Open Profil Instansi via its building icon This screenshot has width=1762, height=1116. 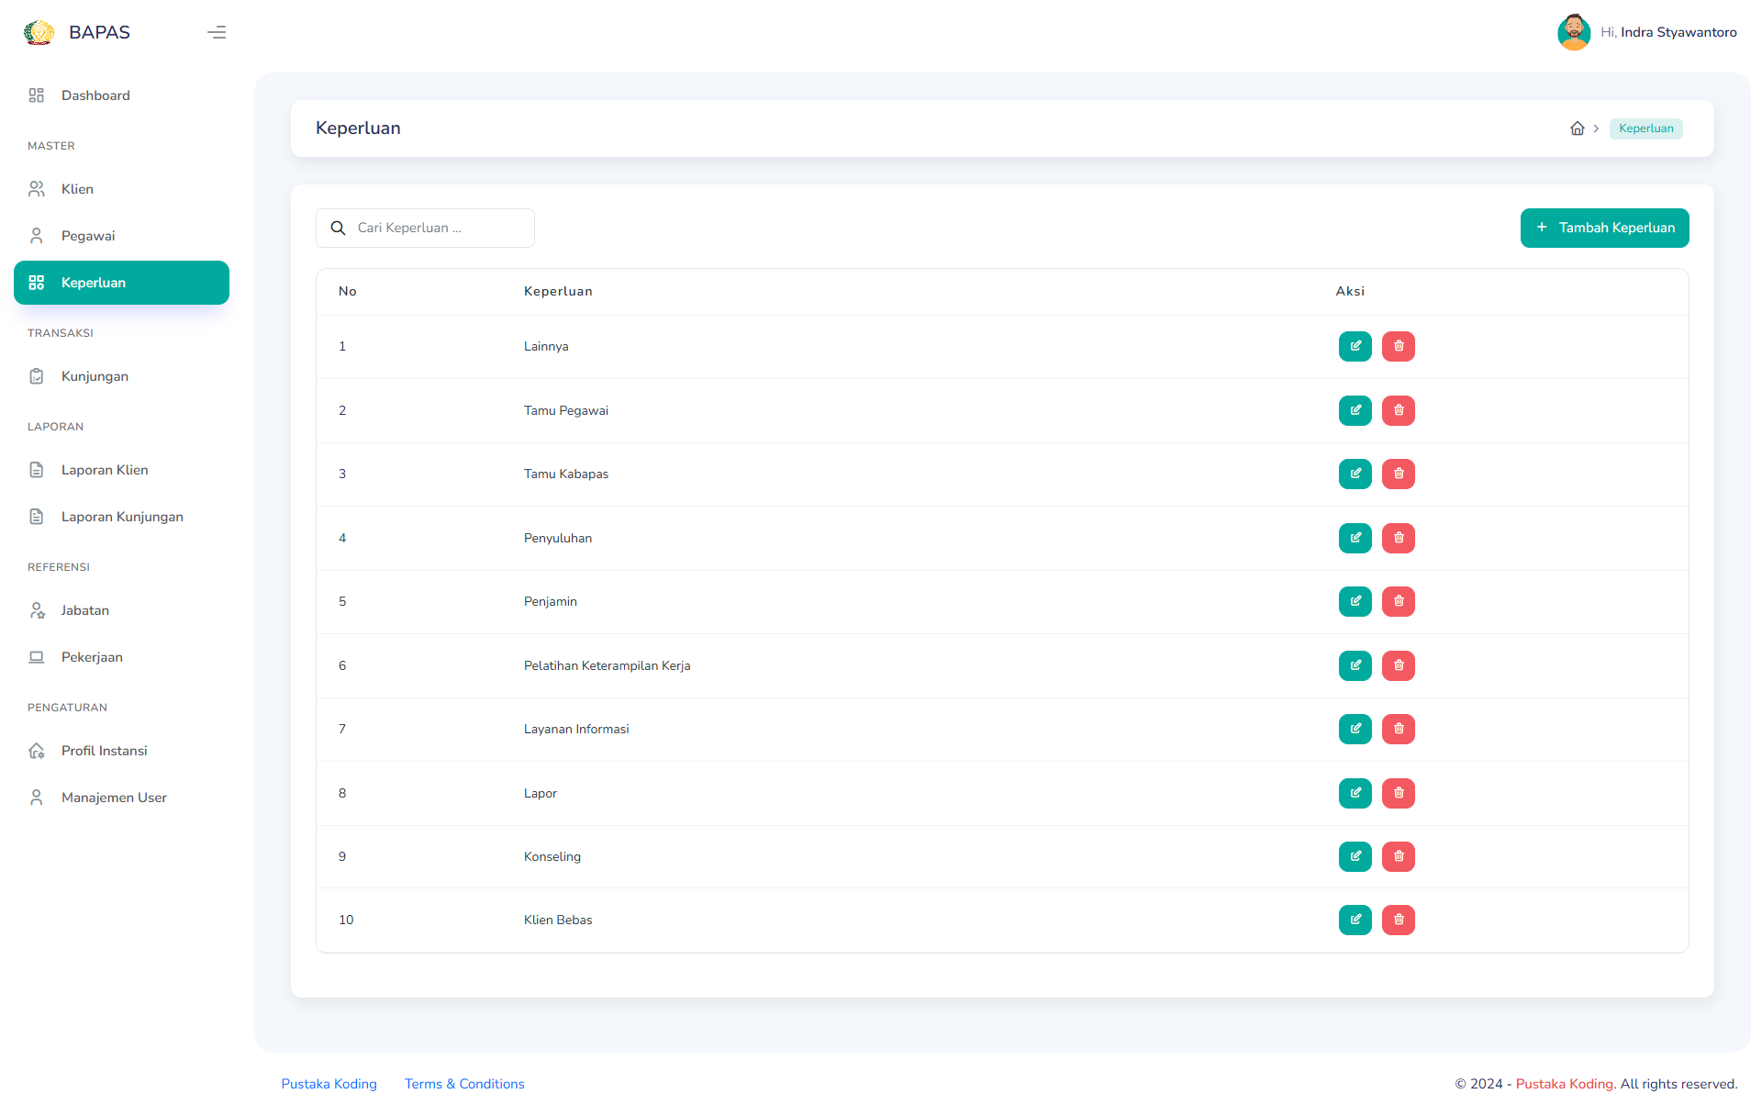[x=37, y=750]
